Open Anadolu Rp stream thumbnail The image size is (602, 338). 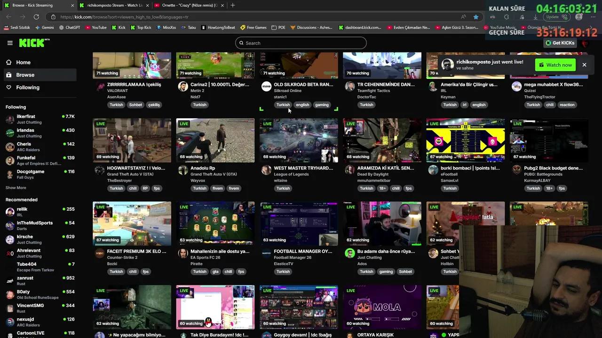215,140
